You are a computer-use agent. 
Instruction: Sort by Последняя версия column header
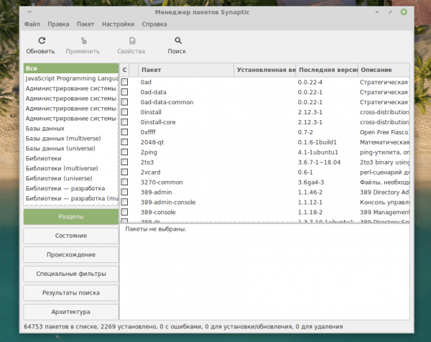327,70
